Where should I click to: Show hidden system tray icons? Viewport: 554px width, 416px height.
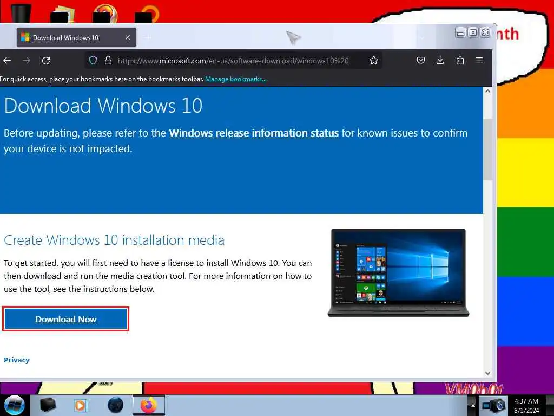[x=472, y=405]
